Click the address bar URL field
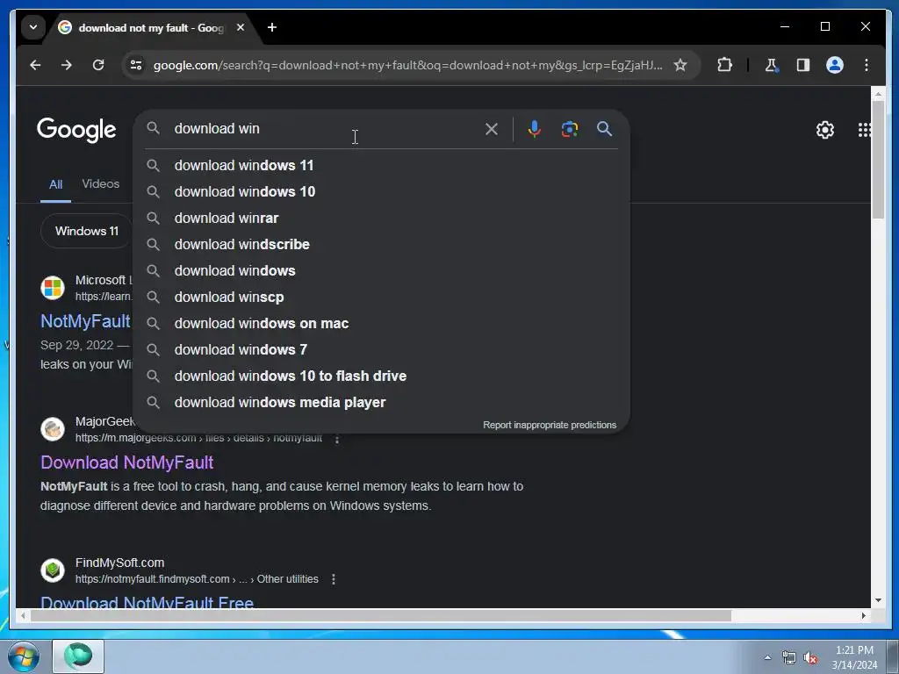This screenshot has width=899, height=674. 407,65
